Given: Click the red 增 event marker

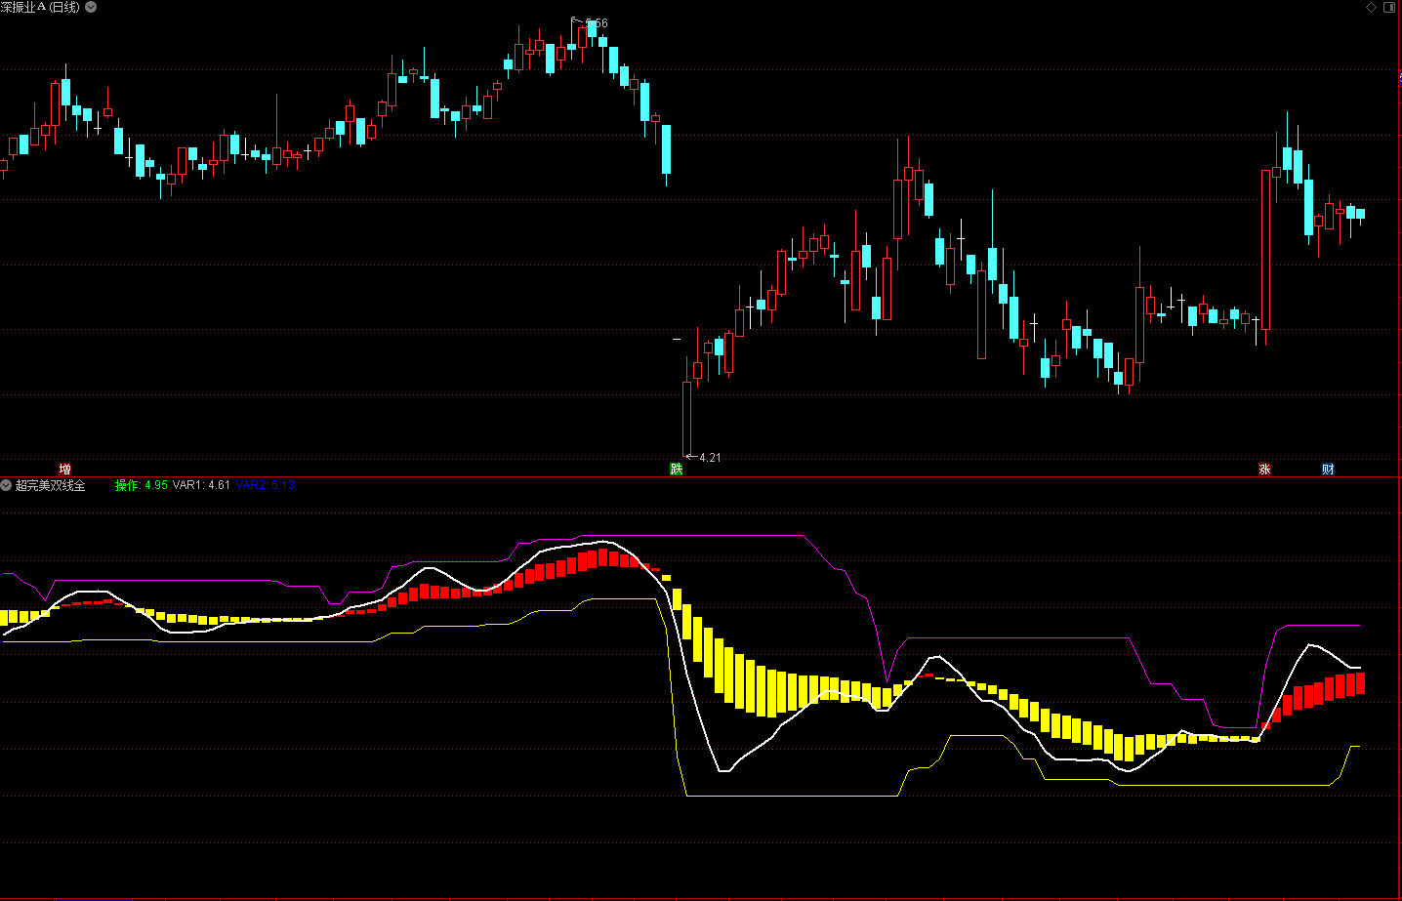Looking at the screenshot, I should tap(64, 470).
